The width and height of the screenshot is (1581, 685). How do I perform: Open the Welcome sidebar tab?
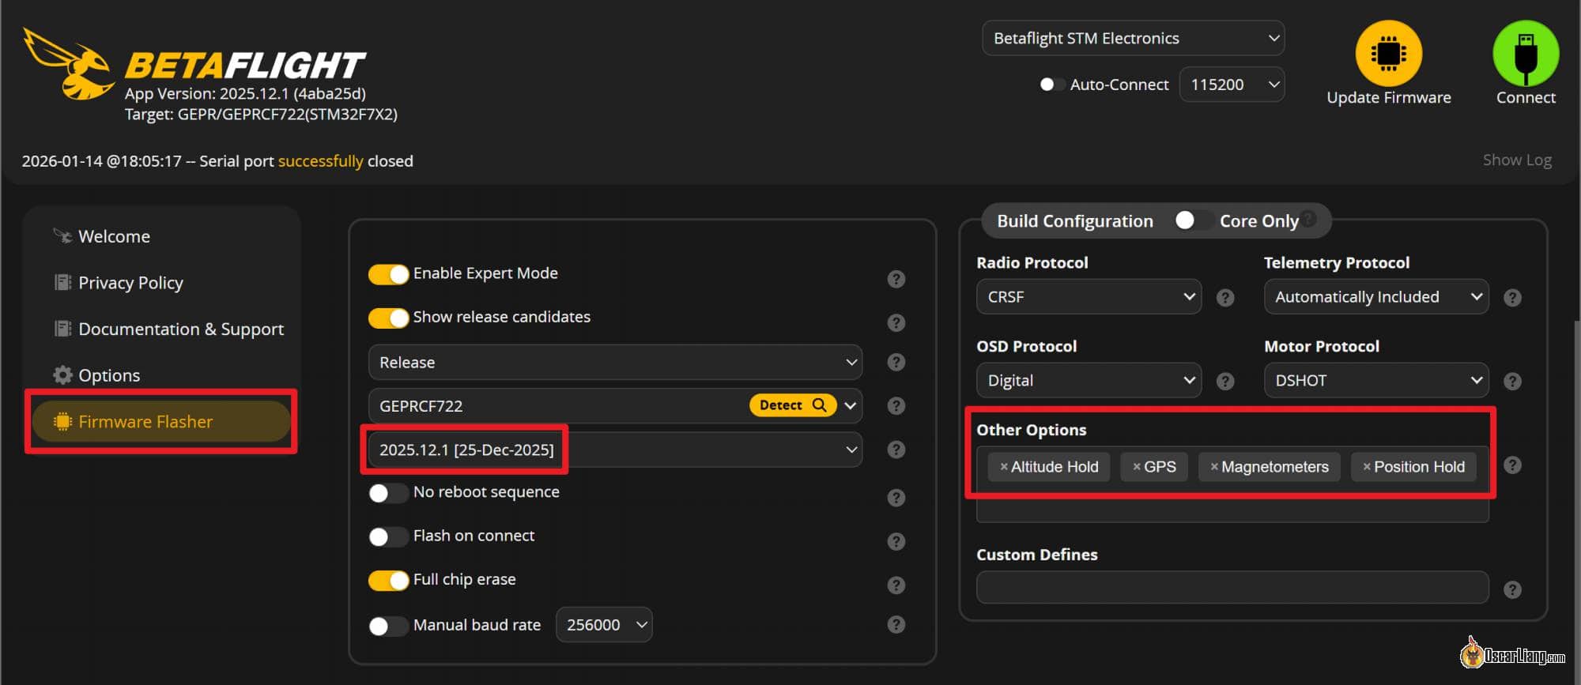[x=161, y=236]
